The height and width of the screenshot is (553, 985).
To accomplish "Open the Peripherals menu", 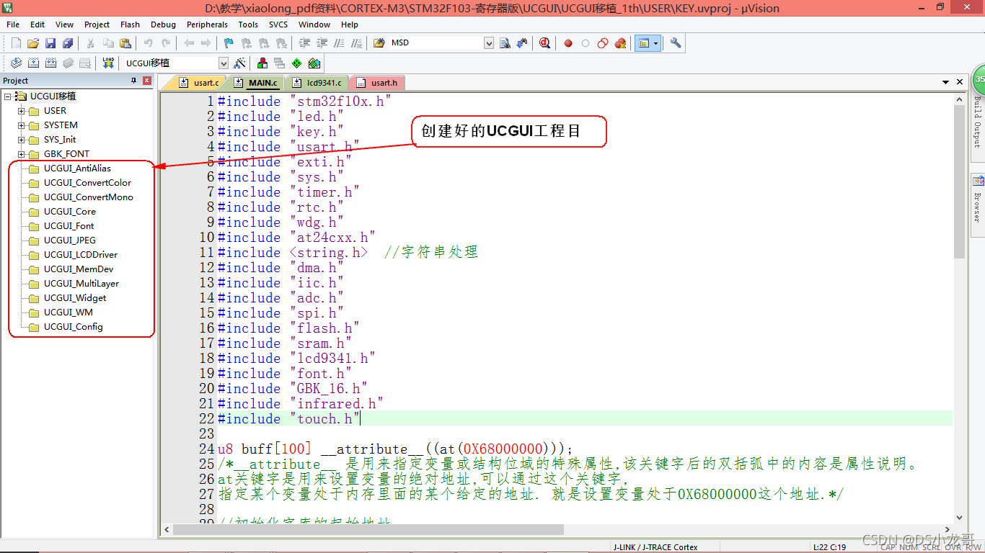I will click(x=207, y=24).
